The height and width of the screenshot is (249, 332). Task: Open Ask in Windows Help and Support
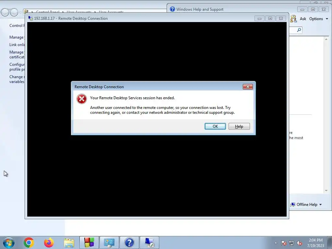coord(303,18)
